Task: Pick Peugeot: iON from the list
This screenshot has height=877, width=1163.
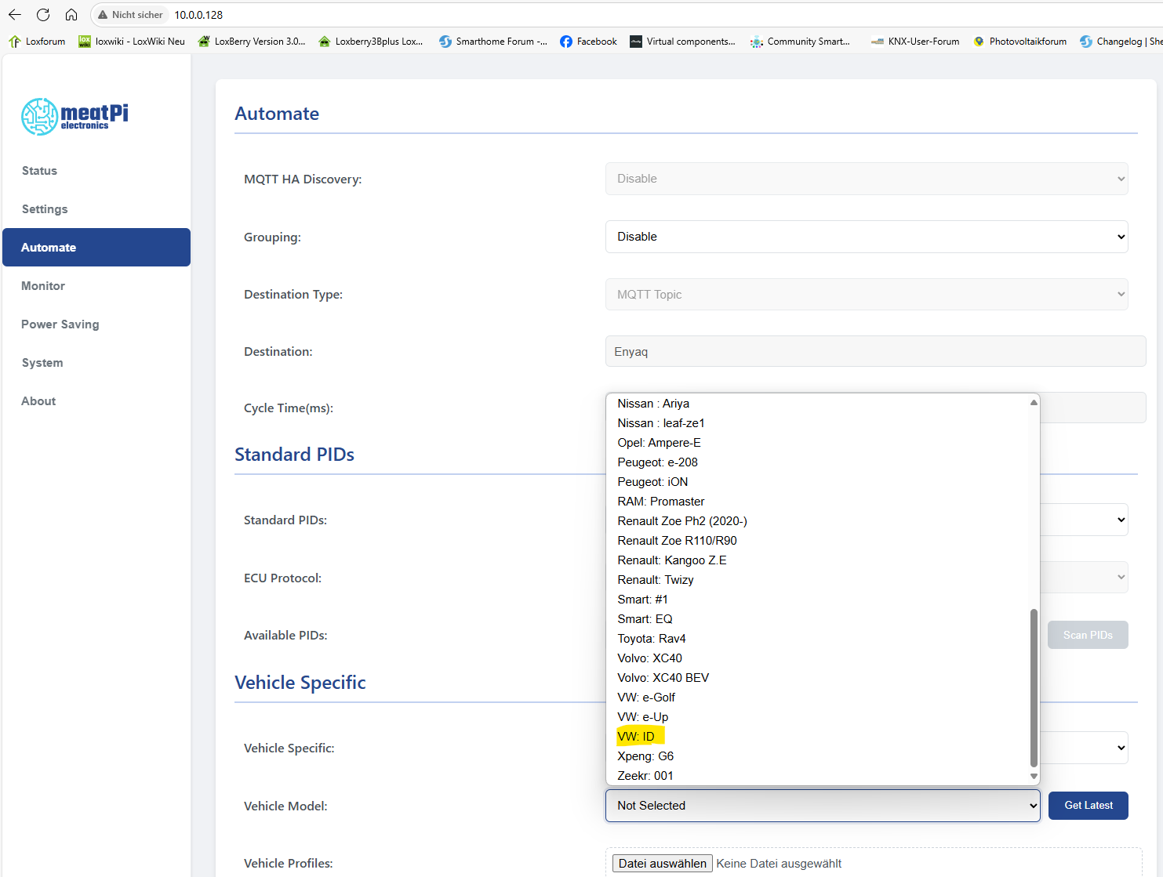Action: pyautogui.click(x=818, y=482)
